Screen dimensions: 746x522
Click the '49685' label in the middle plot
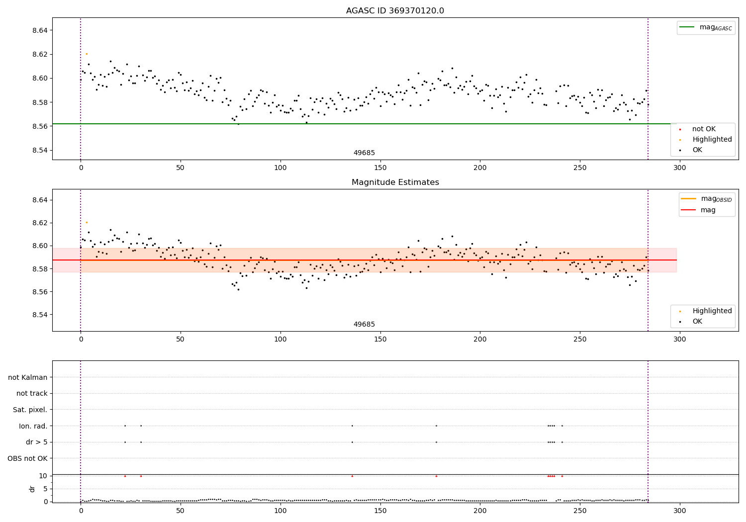[364, 325]
